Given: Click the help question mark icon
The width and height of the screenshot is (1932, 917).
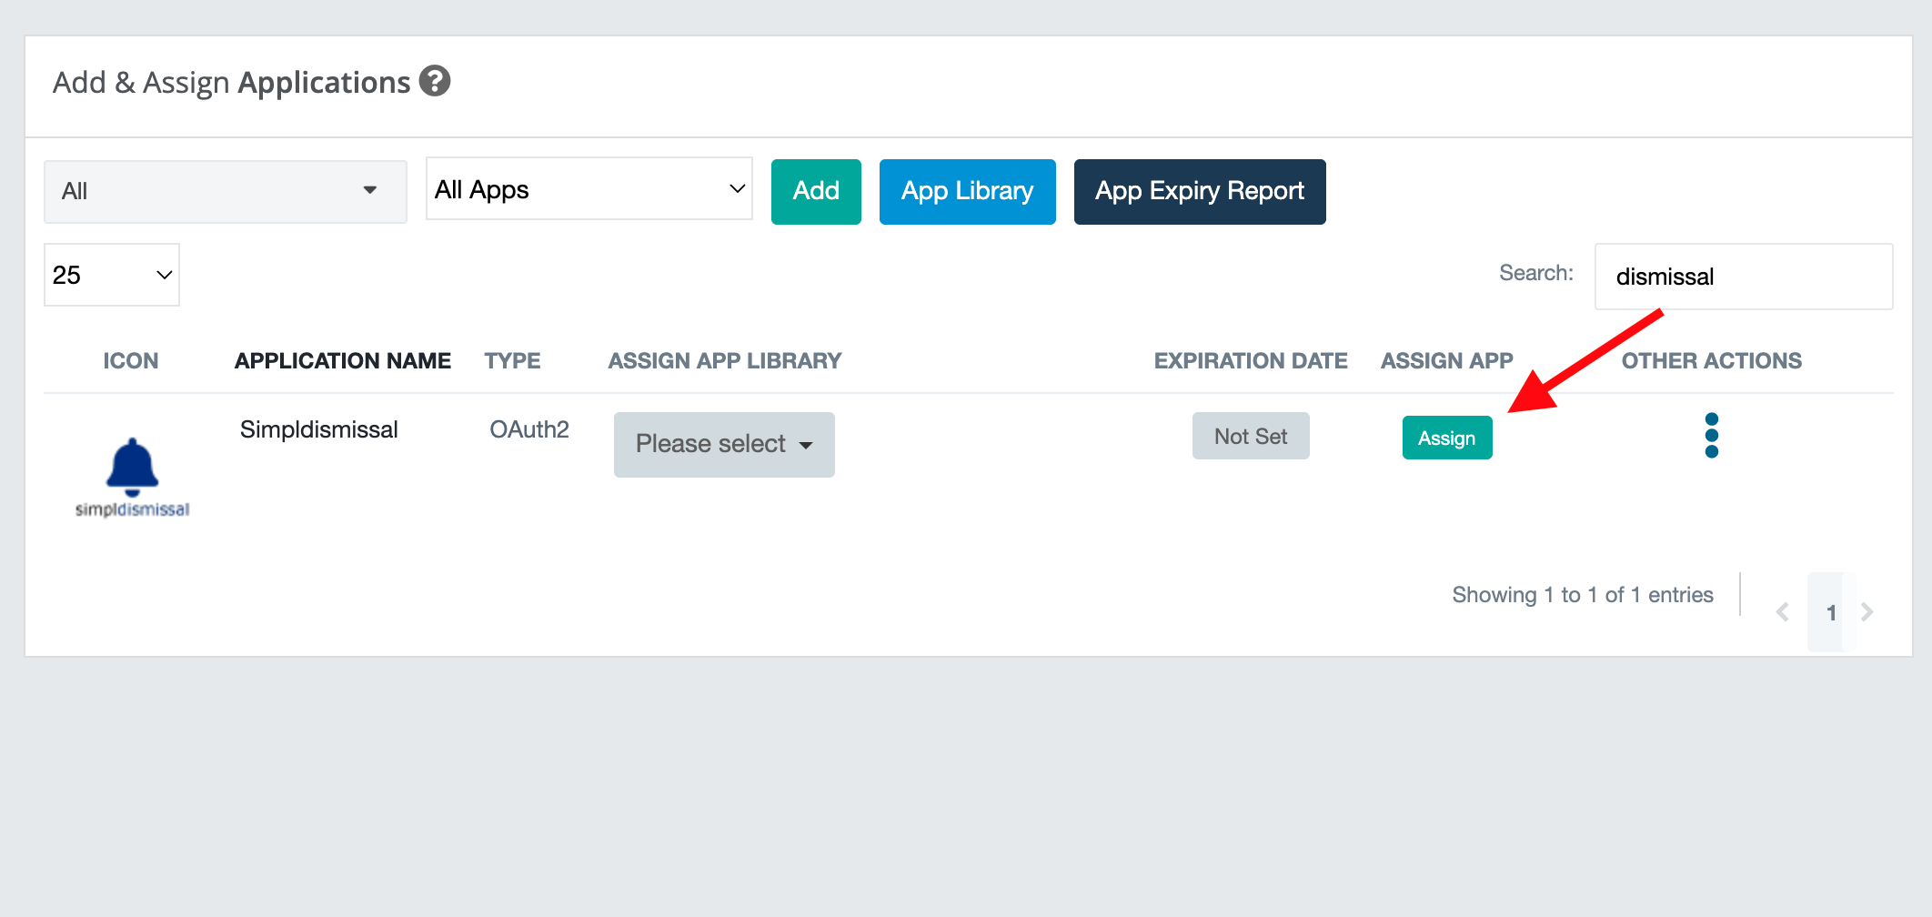Looking at the screenshot, I should [x=435, y=81].
